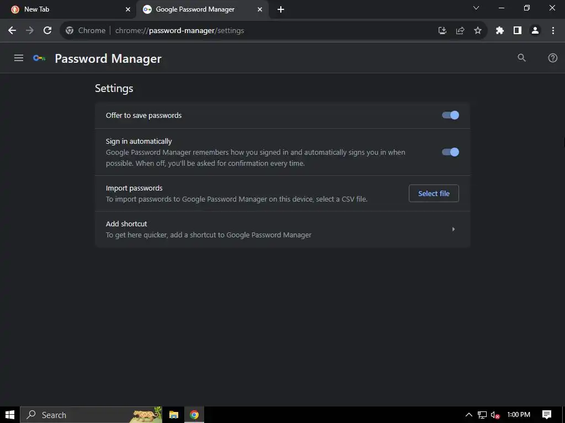Viewport: 565px width, 423px height.
Task: Click Select file to import passwords
Action: click(x=434, y=193)
